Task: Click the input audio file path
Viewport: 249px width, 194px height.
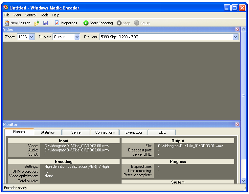Action: [77, 150]
